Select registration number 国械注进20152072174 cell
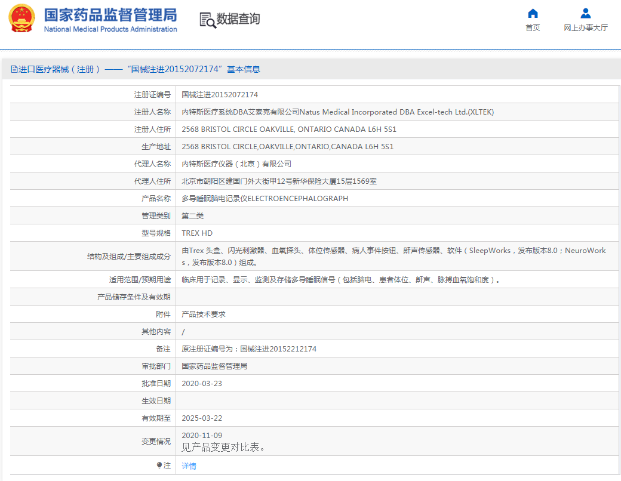Screen dimensions: 621x481 click(x=222, y=94)
